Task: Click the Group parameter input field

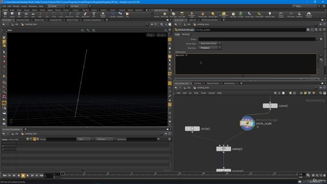Action: (256, 39)
